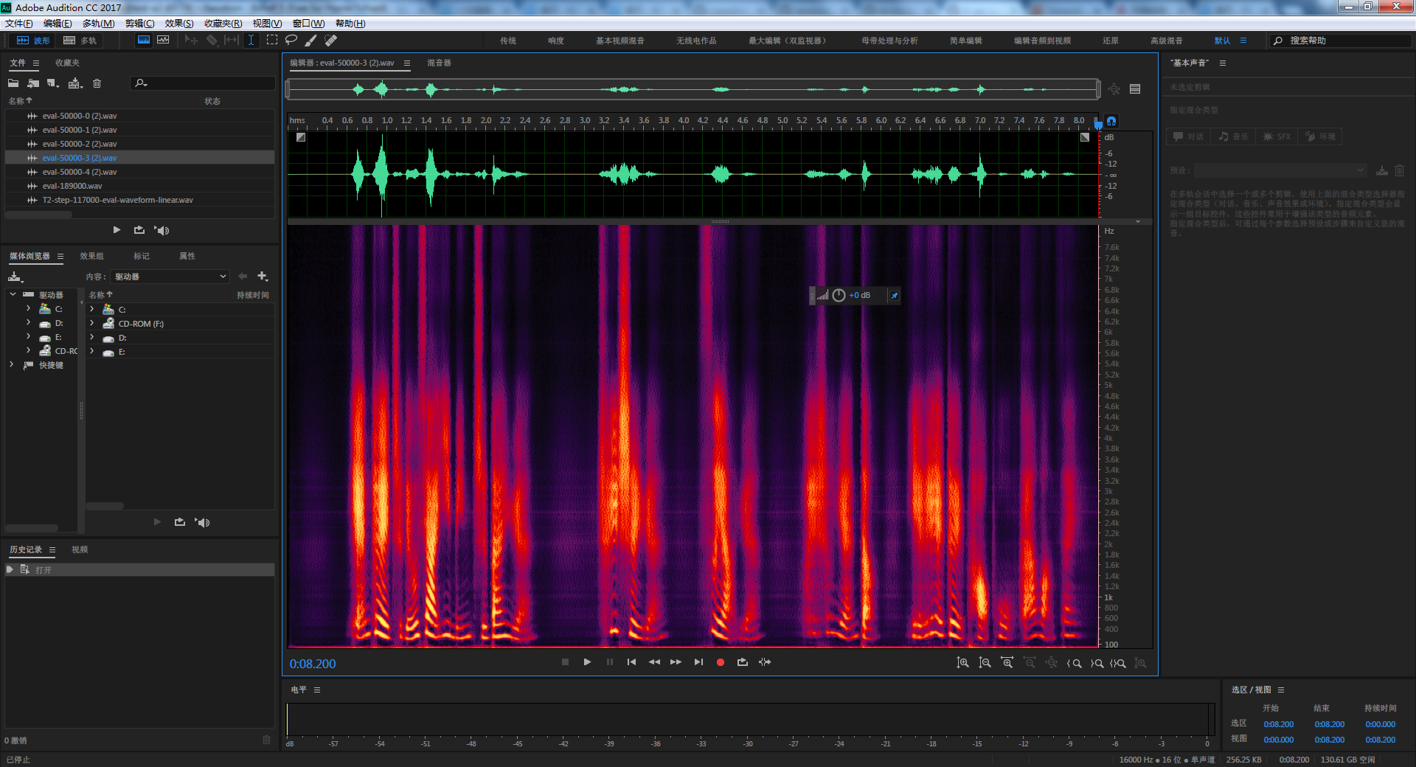This screenshot has height=767, width=1416.
Task: Open the Effects menu
Action: pos(179,24)
